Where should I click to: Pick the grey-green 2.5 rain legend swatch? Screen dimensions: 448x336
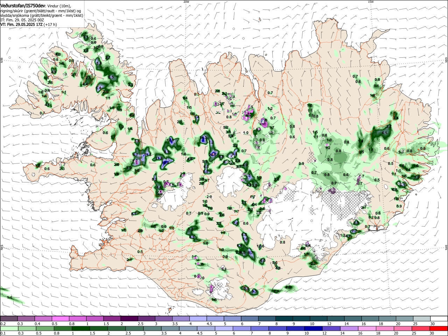tap(135, 328)
